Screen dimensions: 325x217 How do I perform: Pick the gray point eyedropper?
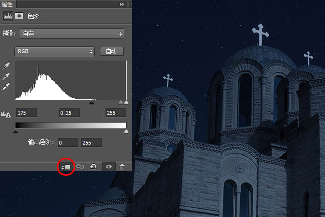click(7, 76)
